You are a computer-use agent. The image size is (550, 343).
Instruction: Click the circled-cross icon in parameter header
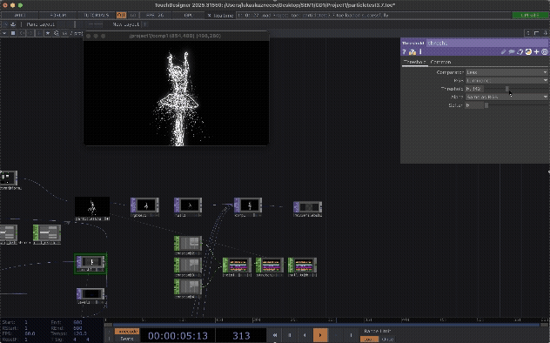(x=545, y=52)
